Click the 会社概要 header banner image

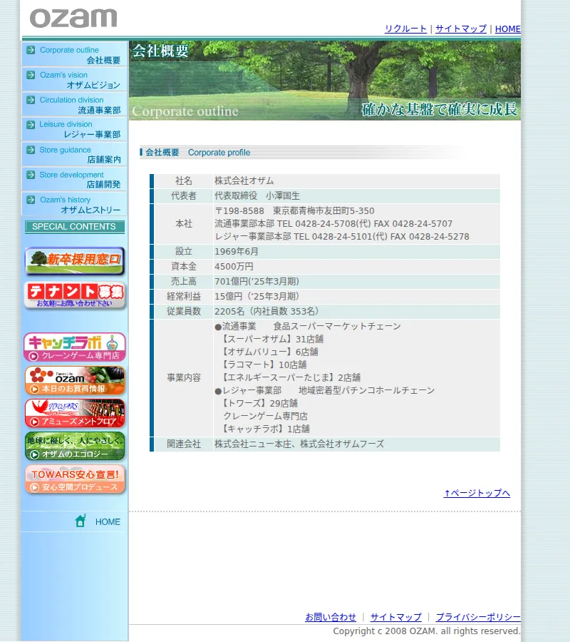(x=325, y=80)
